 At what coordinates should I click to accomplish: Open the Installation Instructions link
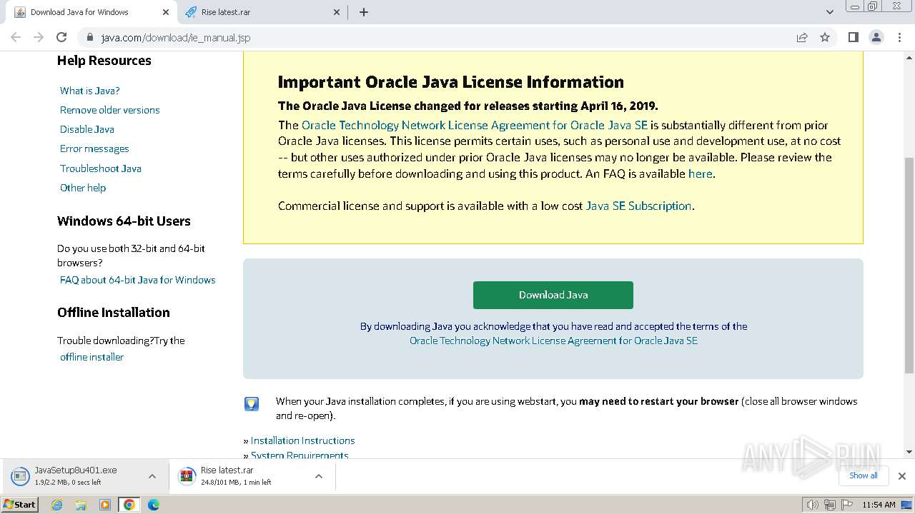(302, 440)
